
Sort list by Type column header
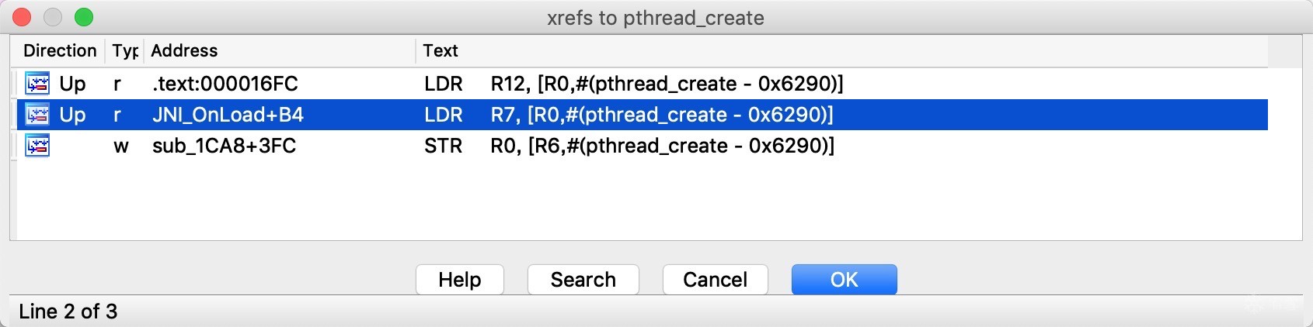124,51
